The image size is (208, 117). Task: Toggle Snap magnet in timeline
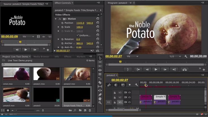[x=116, y=85]
